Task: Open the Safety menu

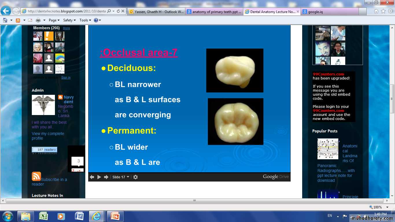Action: click(x=69, y=20)
